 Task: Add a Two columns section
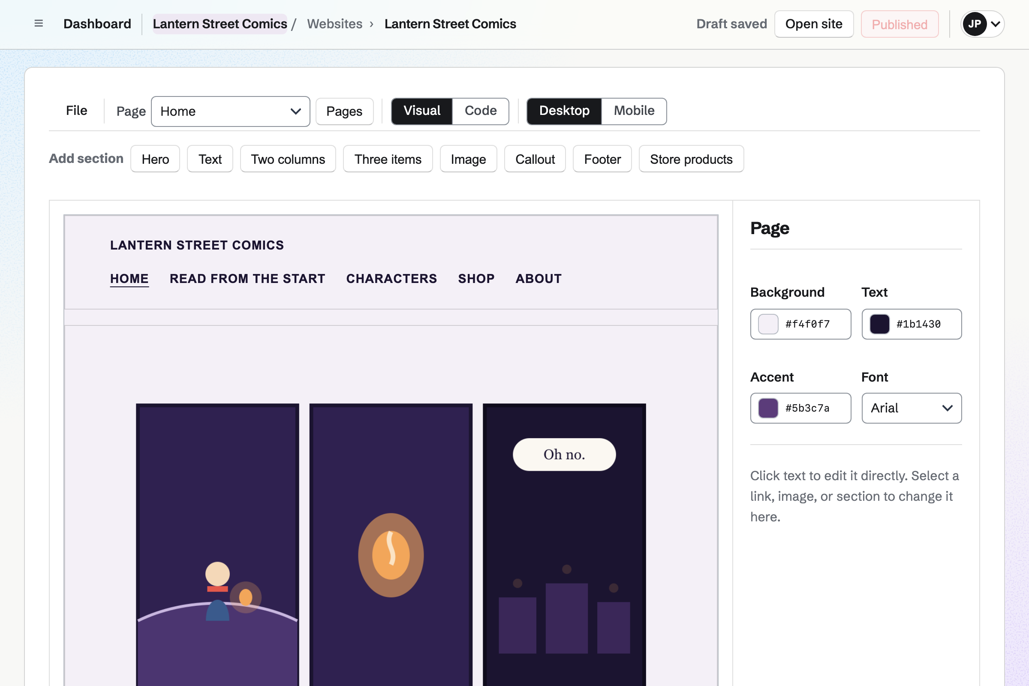[288, 159]
